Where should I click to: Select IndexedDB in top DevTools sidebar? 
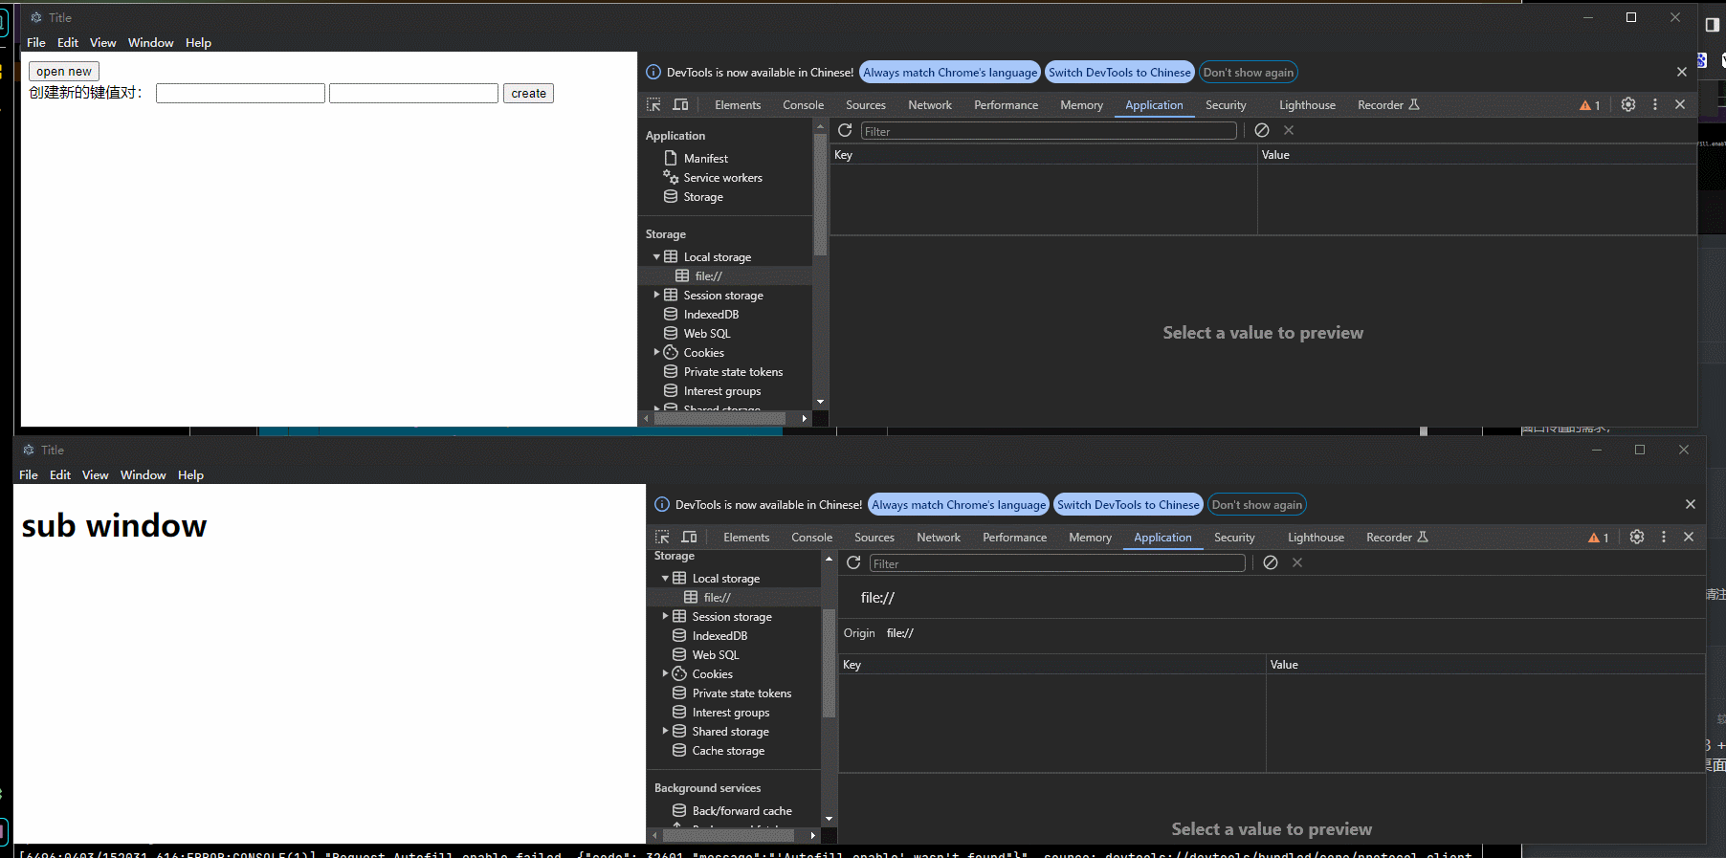click(x=711, y=315)
